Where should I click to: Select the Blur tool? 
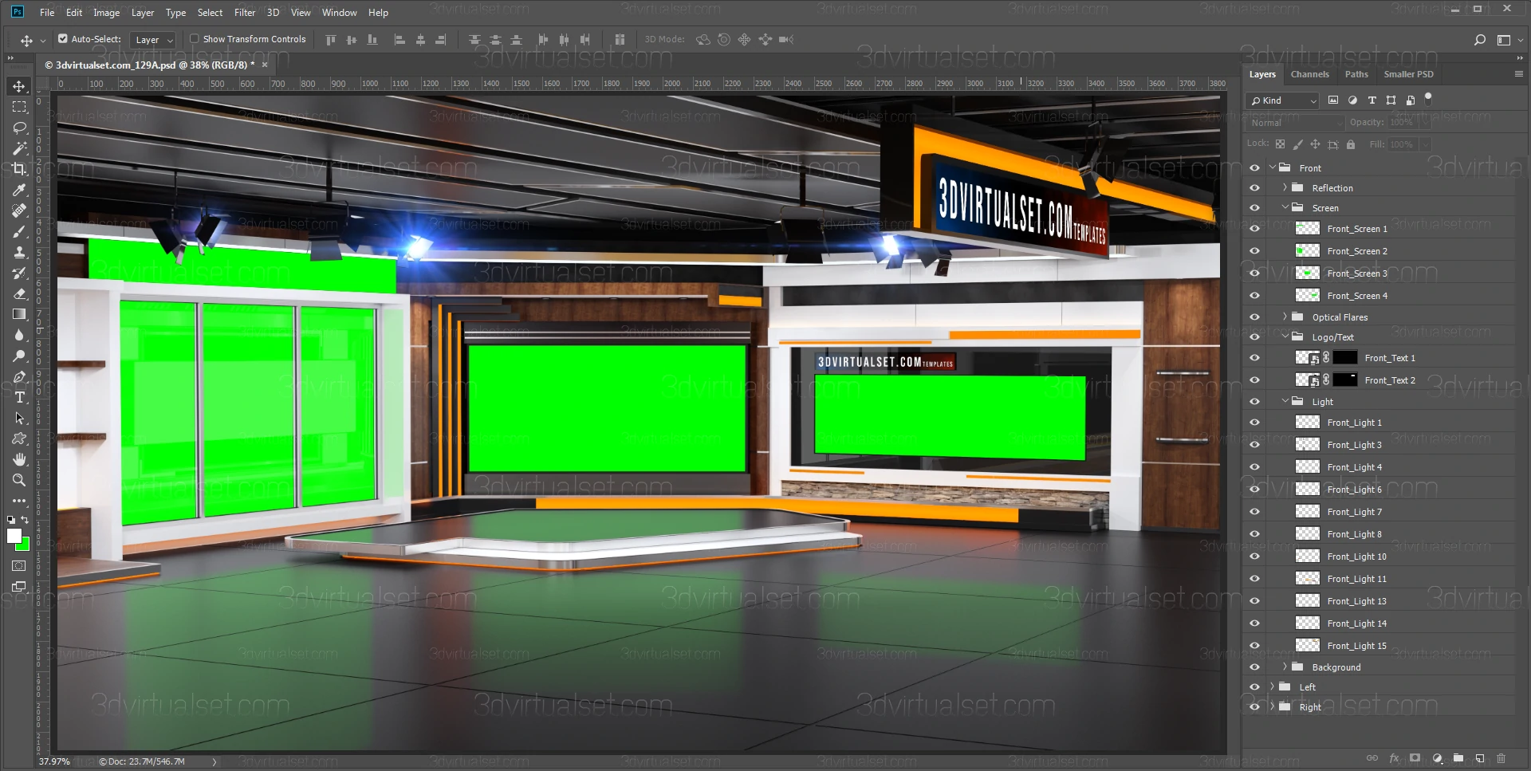click(19, 335)
